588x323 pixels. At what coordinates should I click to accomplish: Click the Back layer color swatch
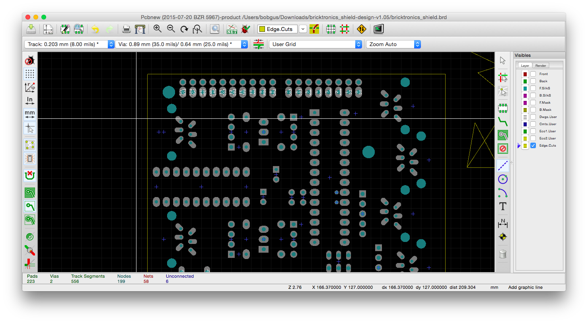click(525, 81)
